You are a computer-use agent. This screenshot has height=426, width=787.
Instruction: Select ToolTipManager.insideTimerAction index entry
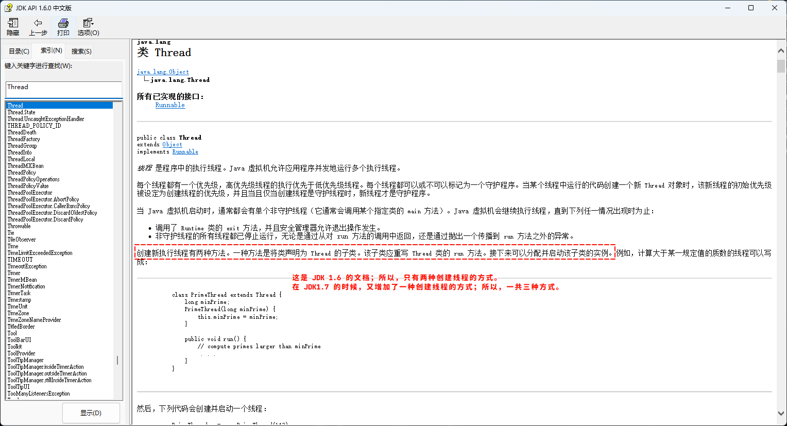click(45, 366)
